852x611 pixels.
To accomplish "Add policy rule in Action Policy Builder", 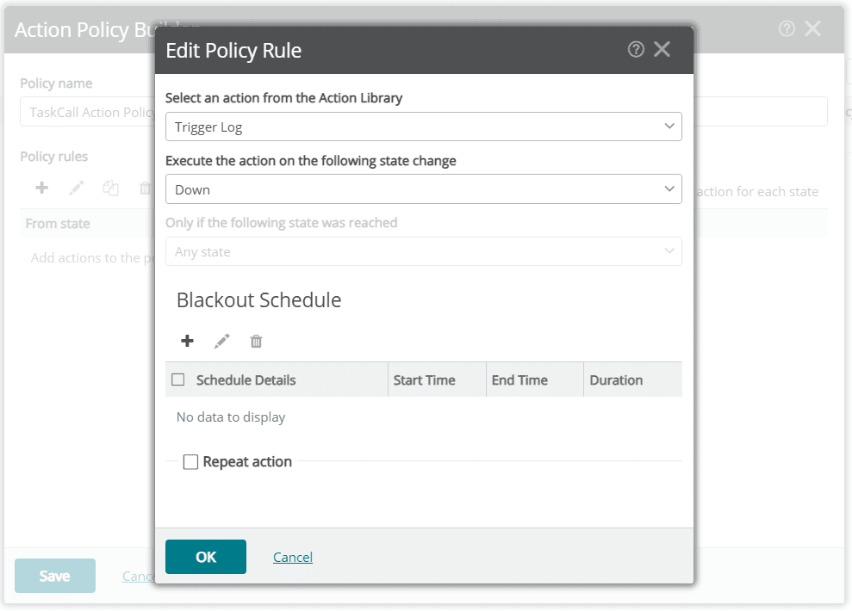I will pos(42,188).
